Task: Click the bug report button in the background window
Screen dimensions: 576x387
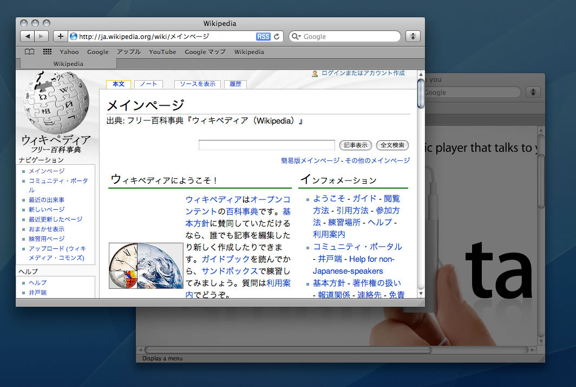Action: tap(533, 92)
